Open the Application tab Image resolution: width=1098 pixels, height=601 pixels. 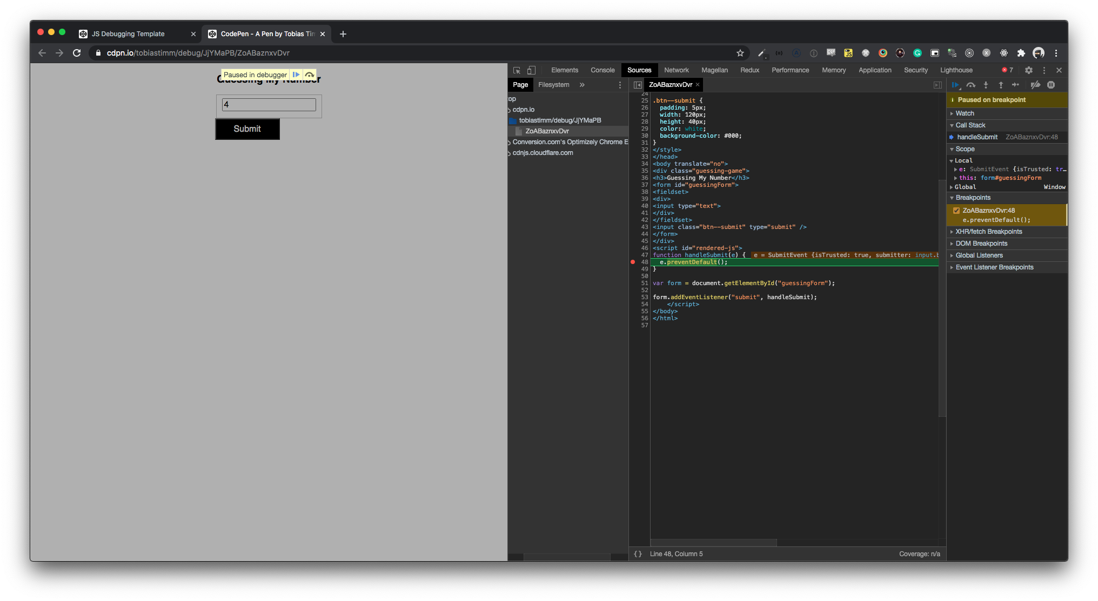coord(875,70)
